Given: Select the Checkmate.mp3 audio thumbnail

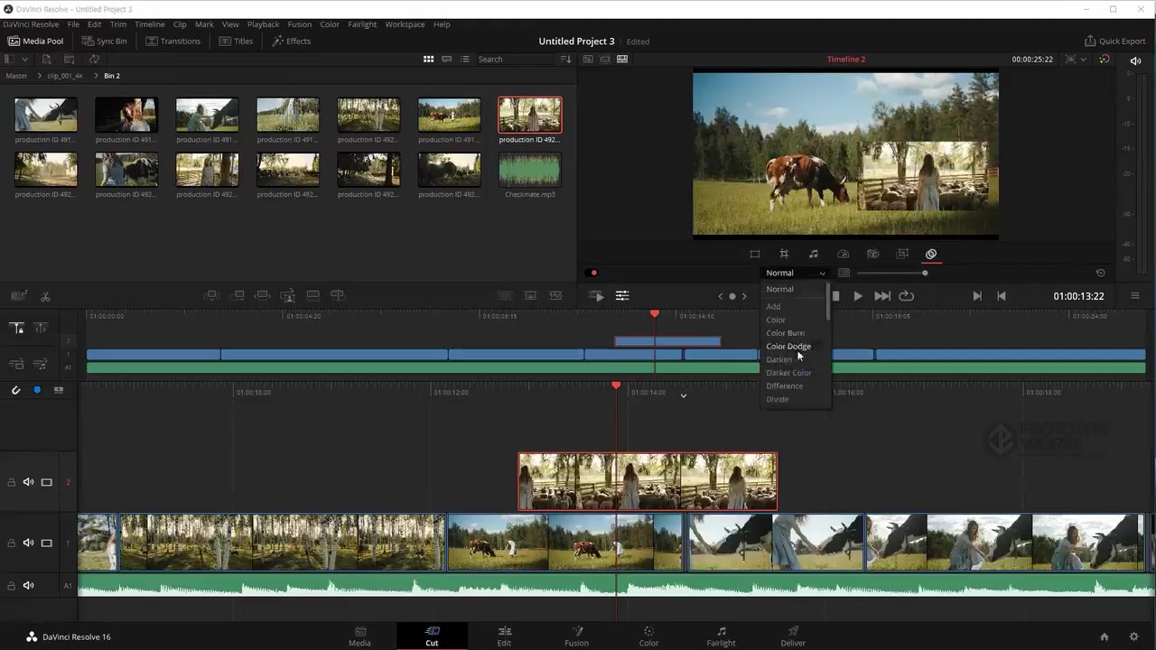Looking at the screenshot, I should pos(529,170).
